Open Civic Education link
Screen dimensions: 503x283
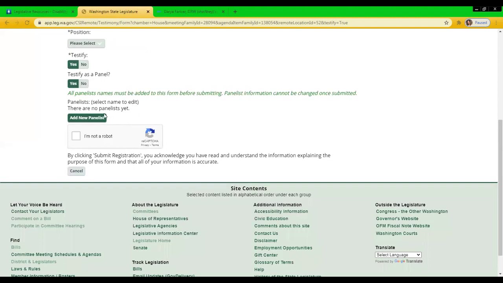click(271, 219)
